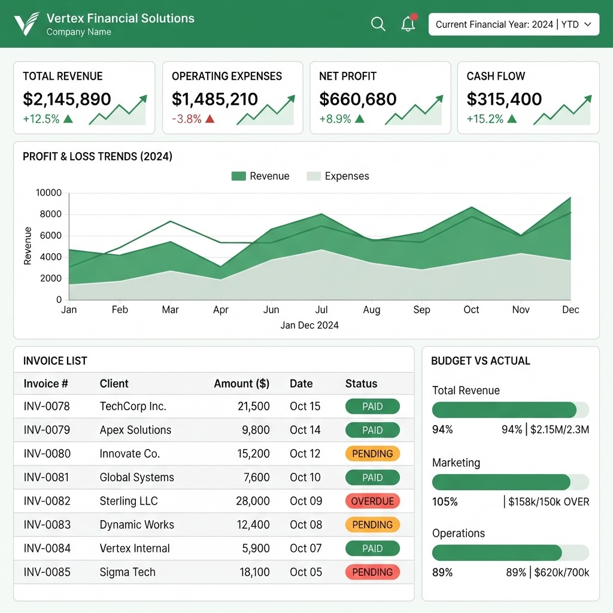The image size is (613, 613).
Task: Sort by the Date column header
Action: point(301,384)
